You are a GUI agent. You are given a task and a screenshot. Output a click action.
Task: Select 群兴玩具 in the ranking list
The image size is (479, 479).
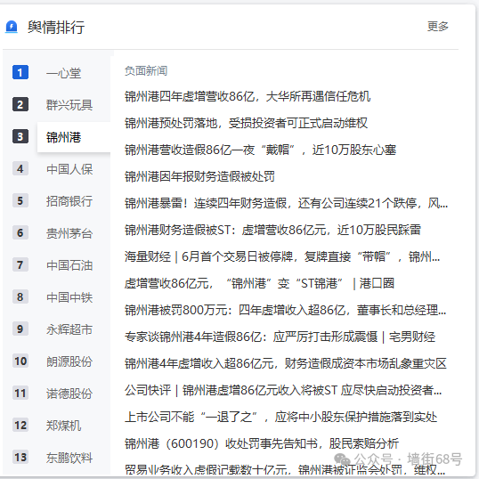(69, 105)
